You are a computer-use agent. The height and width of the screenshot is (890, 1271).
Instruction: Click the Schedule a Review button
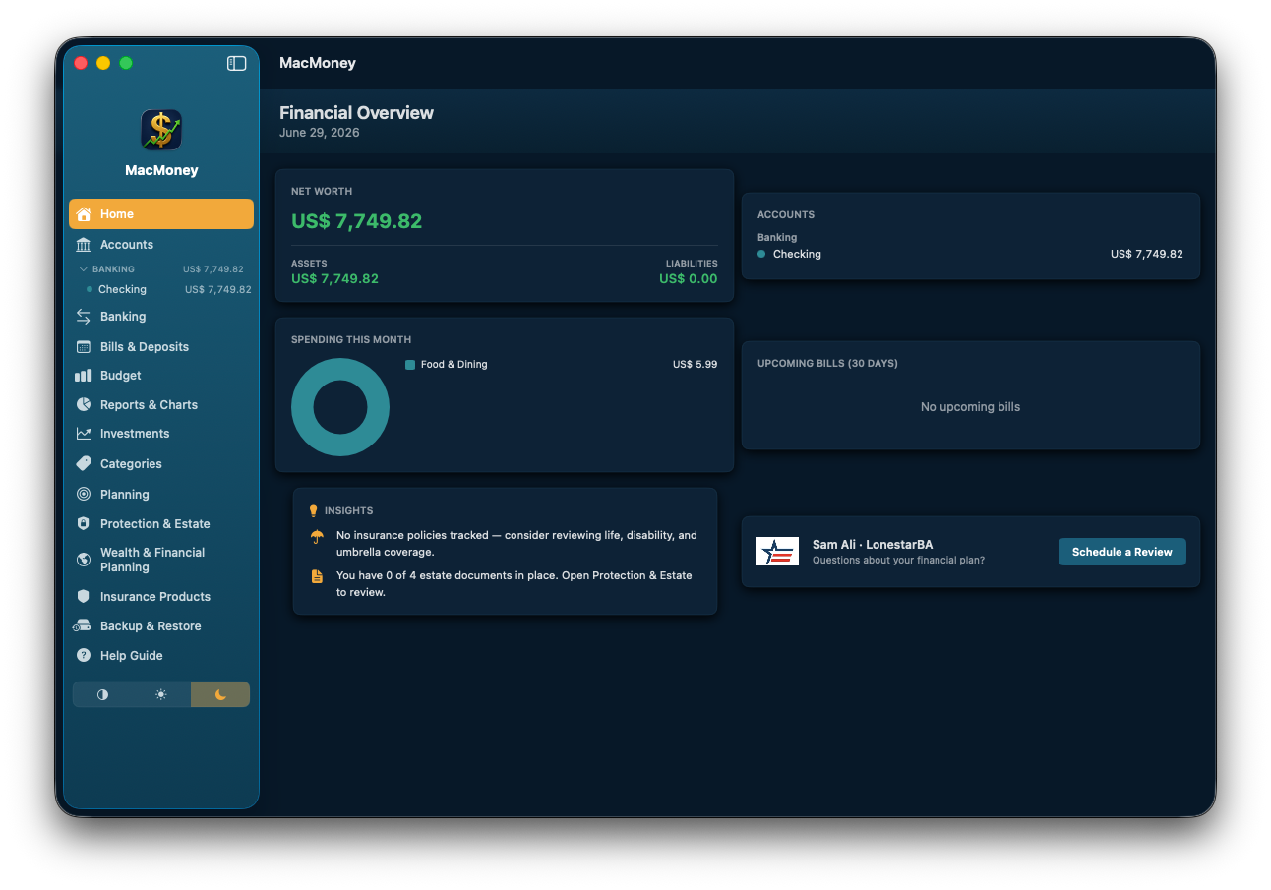[x=1122, y=552]
